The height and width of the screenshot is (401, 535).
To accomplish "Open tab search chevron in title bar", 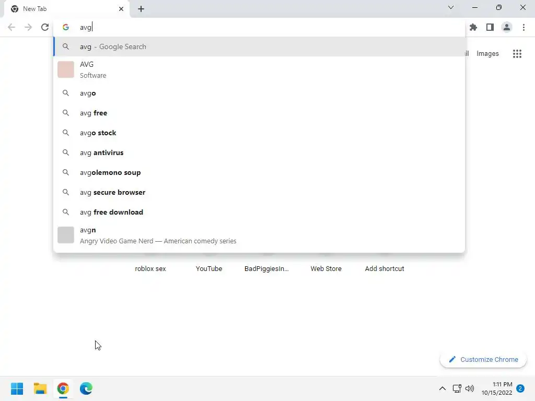I will [451, 7].
